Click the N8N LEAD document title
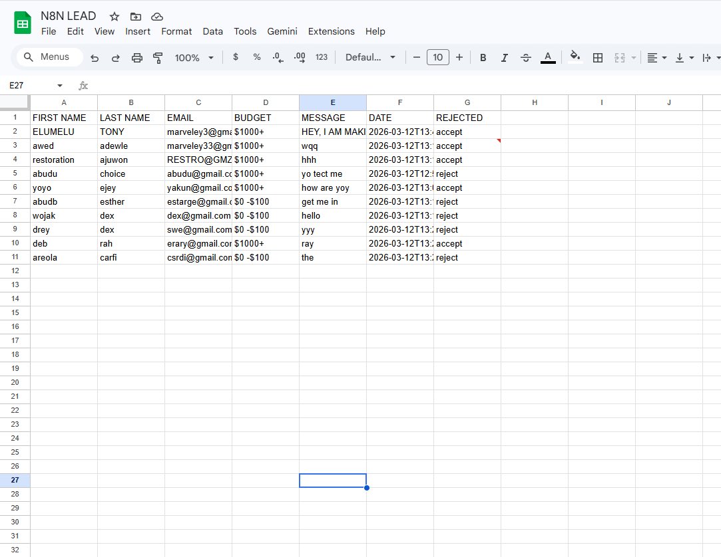Image resolution: width=721 pixels, height=557 pixels. [x=69, y=16]
